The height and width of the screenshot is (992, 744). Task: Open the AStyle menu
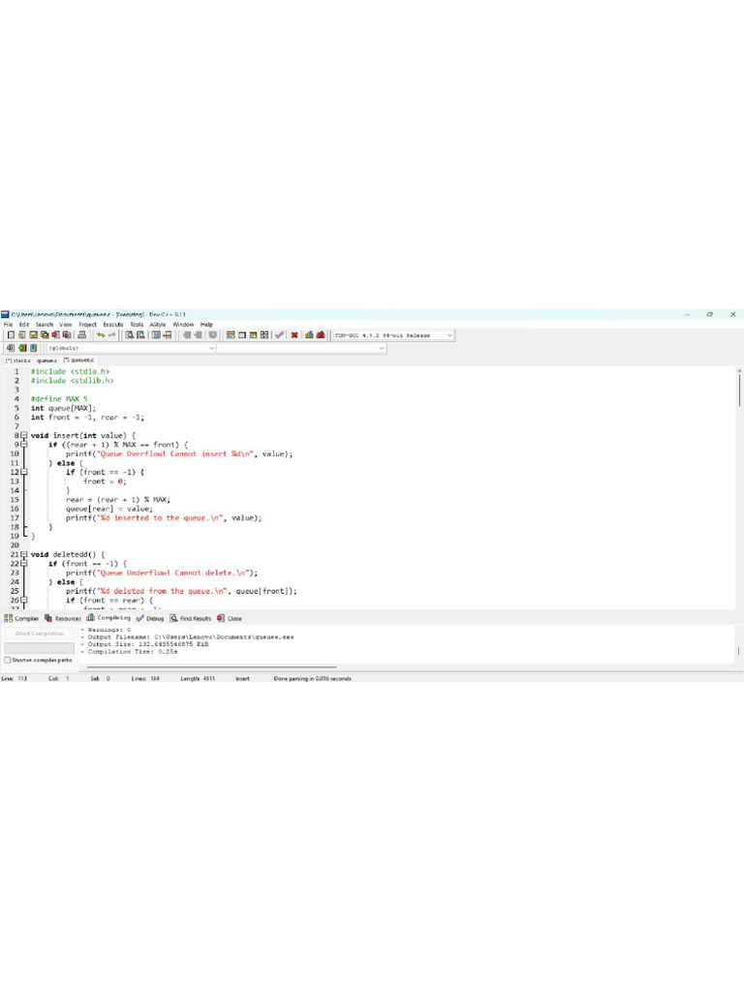pyautogui.click(x=158, y=325)
